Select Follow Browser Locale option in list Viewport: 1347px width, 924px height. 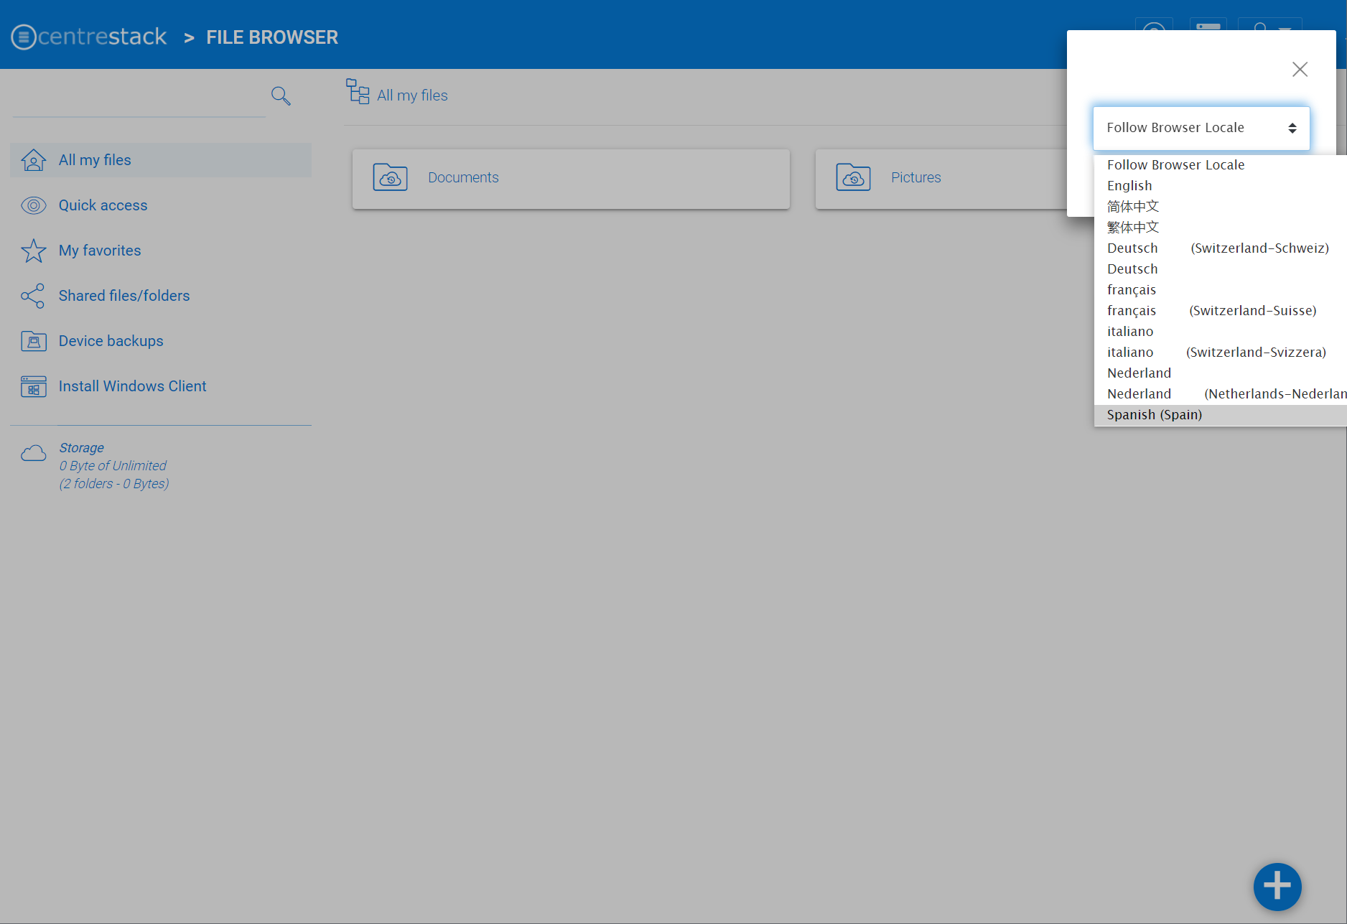point(1221,165)
